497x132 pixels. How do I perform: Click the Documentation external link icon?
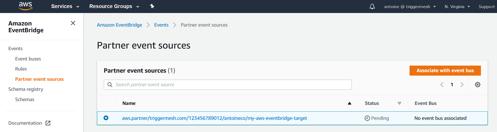coord(48,123)
